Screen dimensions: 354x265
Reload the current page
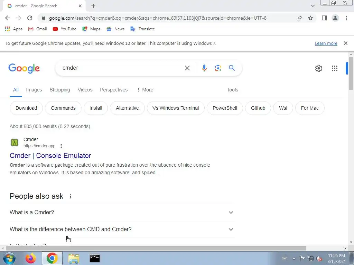point(30,18)
